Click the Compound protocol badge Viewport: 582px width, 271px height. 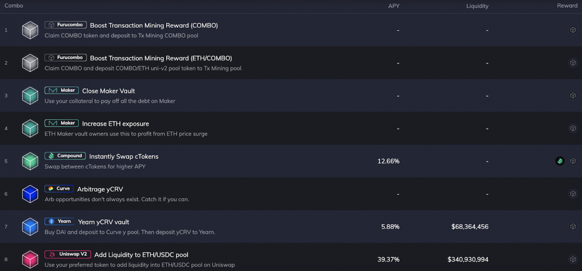coord(65,156)
